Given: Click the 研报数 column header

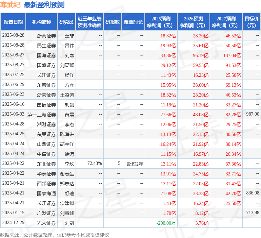Looking at the screenshot, I should coord(113,22).
